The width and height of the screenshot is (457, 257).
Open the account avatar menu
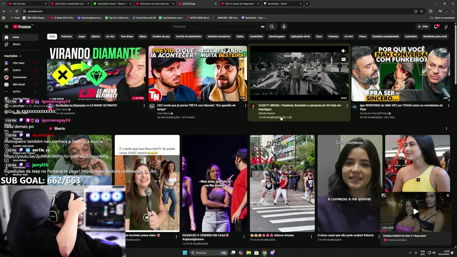coord(446,26)
